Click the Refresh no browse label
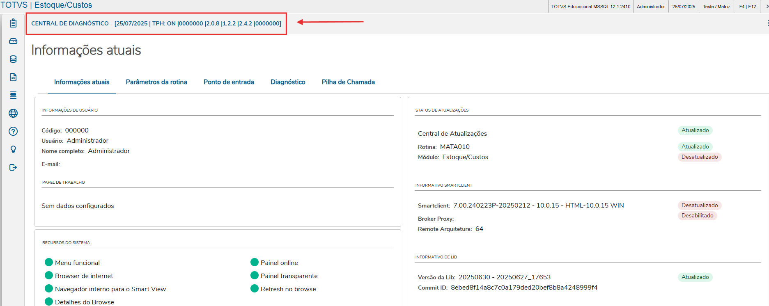The width and height of the screenshot is (769, 306). click(x=288, y=289)
